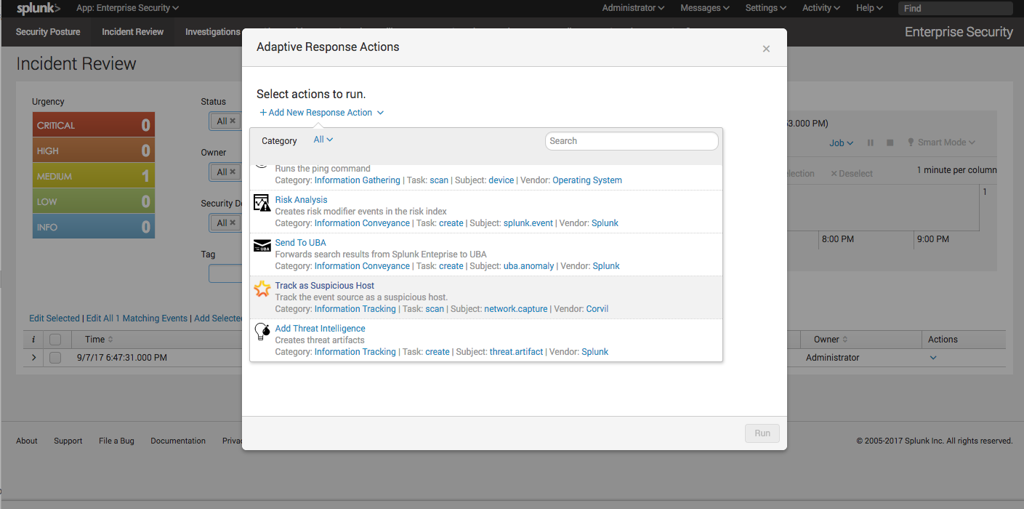Go to the Security Posture tab
Image resolution: width=1024 pixels, height=509 pixels.
click(48, 32)
